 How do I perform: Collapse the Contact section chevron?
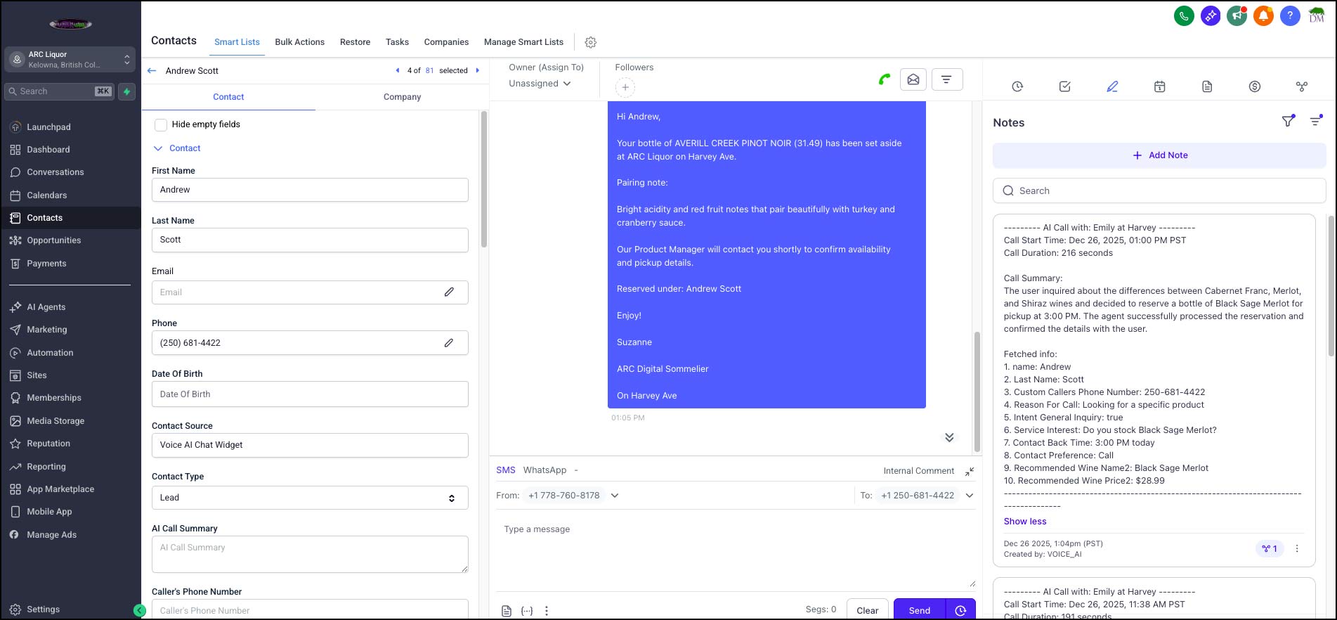coord(158,148)
